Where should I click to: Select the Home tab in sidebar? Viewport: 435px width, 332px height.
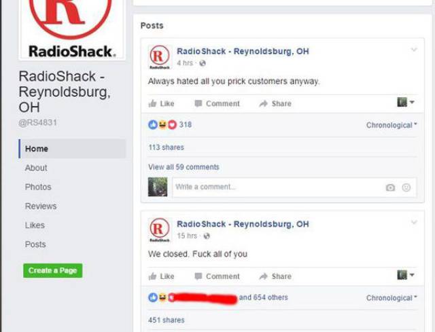[x=72, y=149]
